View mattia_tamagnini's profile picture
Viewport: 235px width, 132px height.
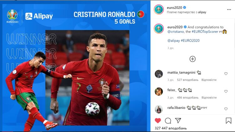tap(159, 74)
